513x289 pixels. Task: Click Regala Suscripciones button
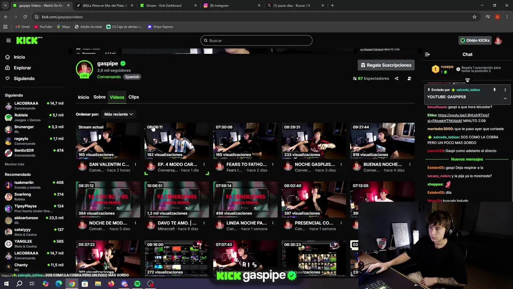tap(386, 65)
